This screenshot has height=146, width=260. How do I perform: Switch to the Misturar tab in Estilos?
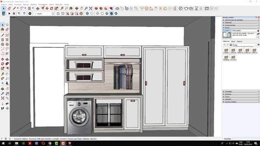coord(239,41)
